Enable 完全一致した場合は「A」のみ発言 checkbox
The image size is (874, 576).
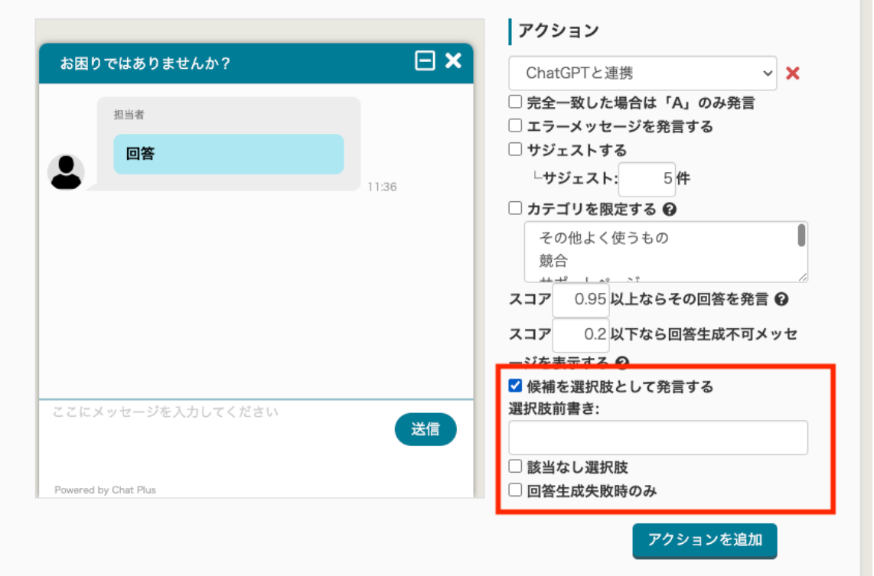[515, 101]
